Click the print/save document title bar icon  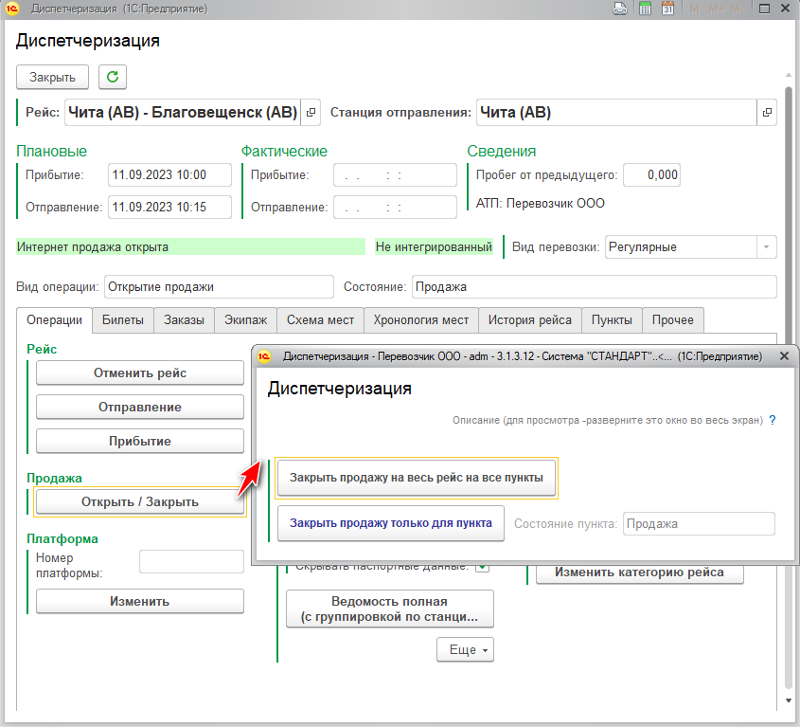[x=620, y=9]
